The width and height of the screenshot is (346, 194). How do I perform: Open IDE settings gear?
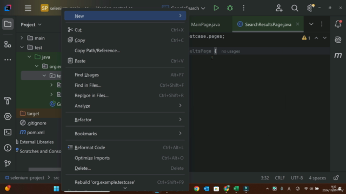coord(310,8)
